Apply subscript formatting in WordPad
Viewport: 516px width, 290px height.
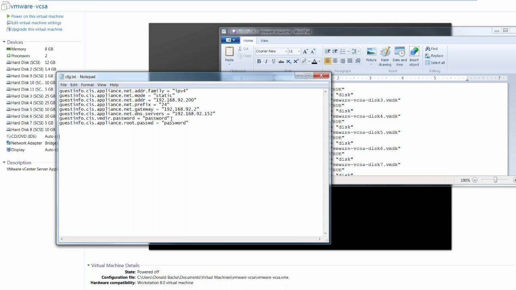[289, 62]
